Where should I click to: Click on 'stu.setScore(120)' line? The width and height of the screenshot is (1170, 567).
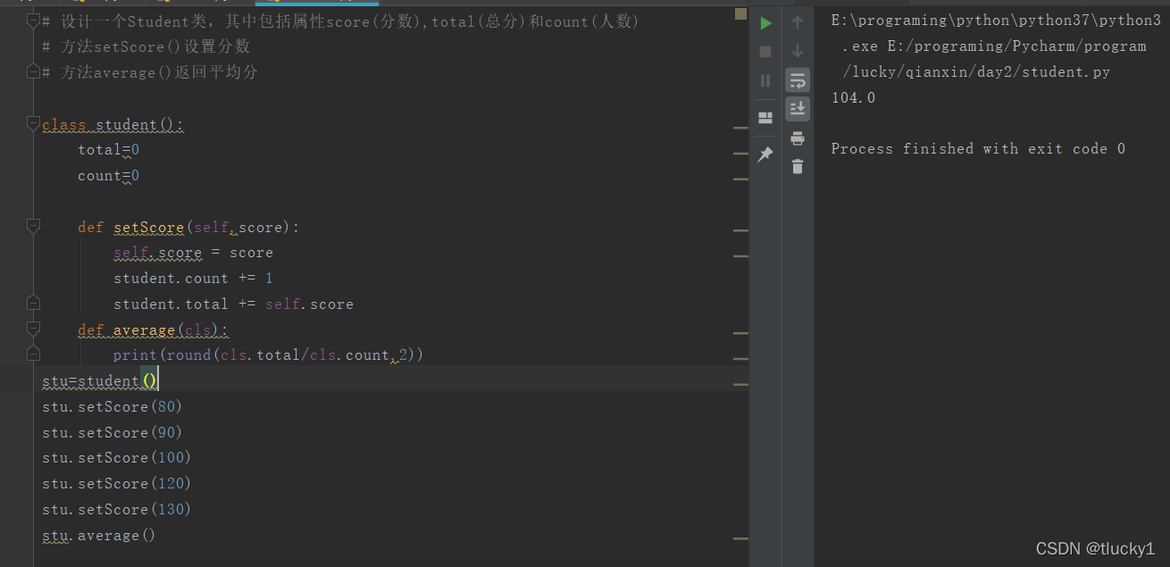point(117,484)
